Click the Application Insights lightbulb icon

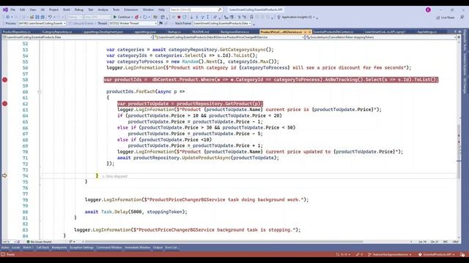pos(278,17)
